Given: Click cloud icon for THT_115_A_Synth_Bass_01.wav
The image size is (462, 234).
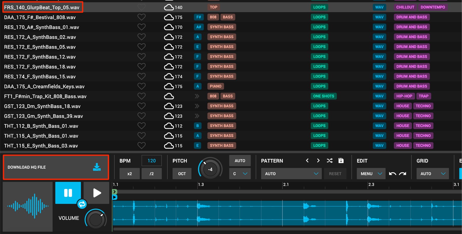Looking at the screenshot, I should [x=169, y=136].
